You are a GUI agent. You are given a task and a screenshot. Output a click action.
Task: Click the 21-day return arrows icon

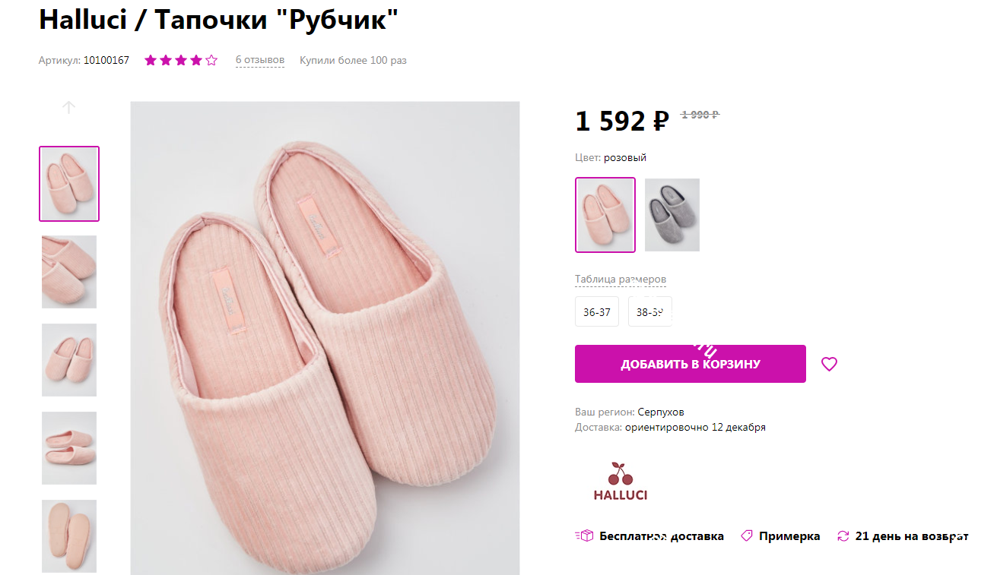coord(843,536)
